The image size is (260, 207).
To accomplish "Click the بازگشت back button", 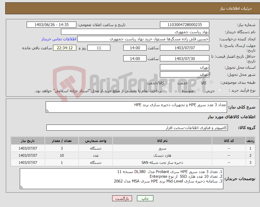I will click(x=122, y=198).
